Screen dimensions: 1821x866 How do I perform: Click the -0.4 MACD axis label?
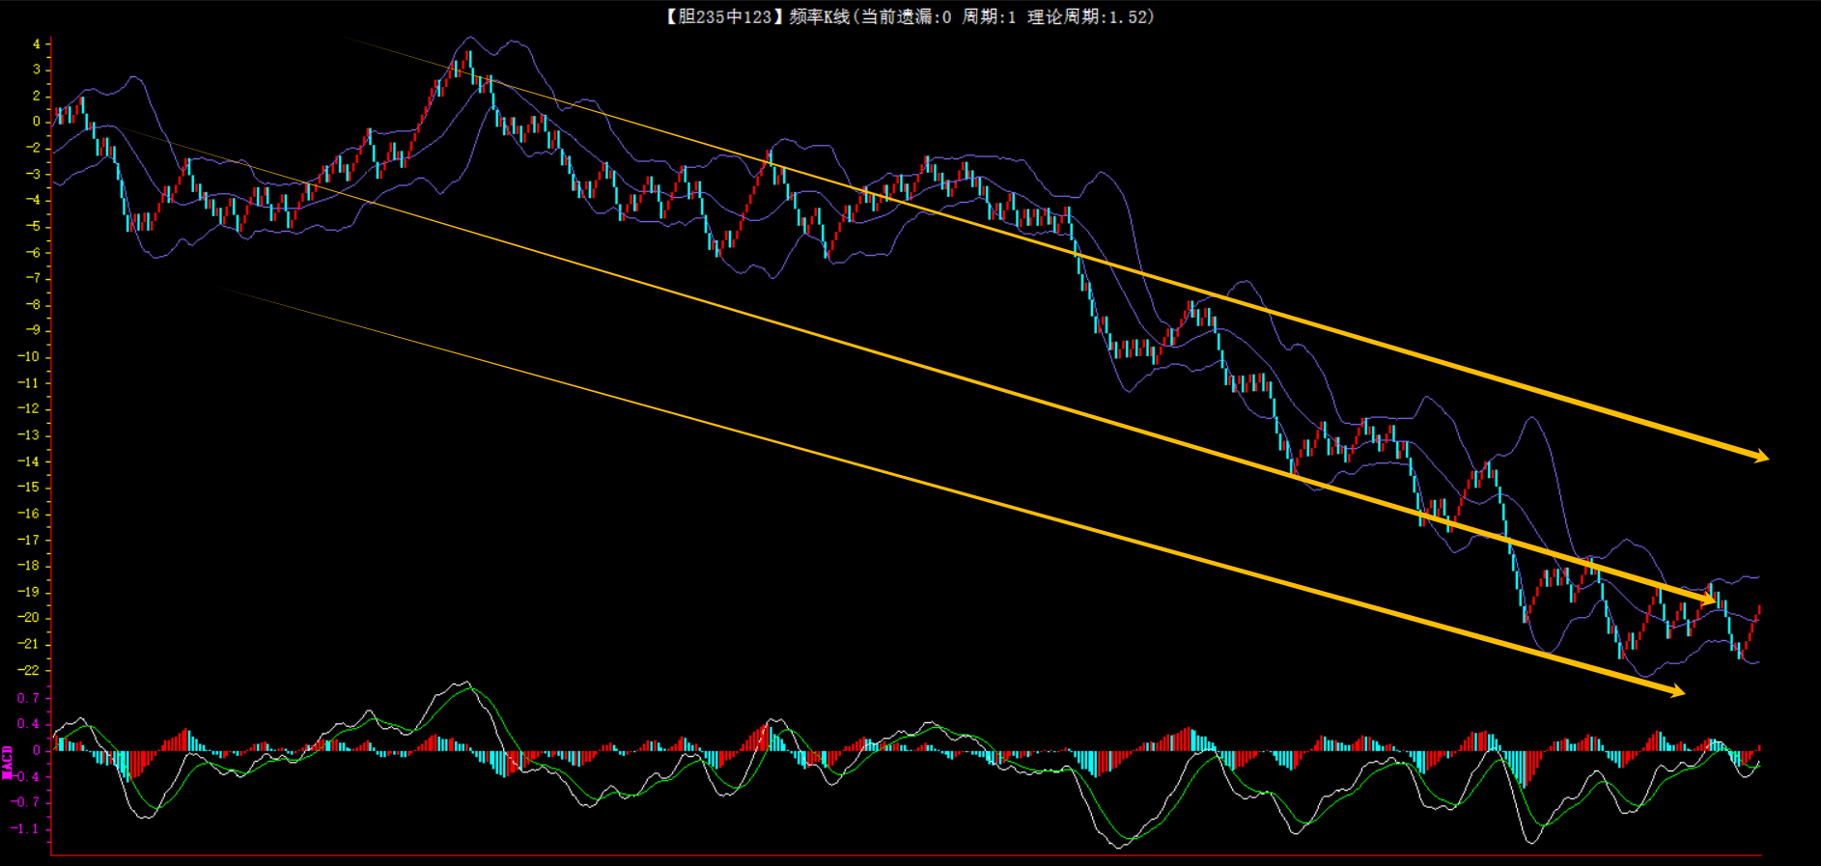click(27, 776)
